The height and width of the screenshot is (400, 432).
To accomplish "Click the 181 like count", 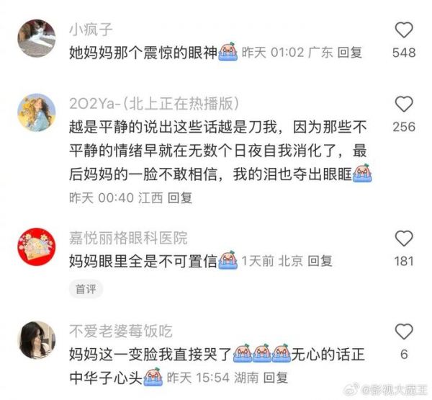I will 404,261.
